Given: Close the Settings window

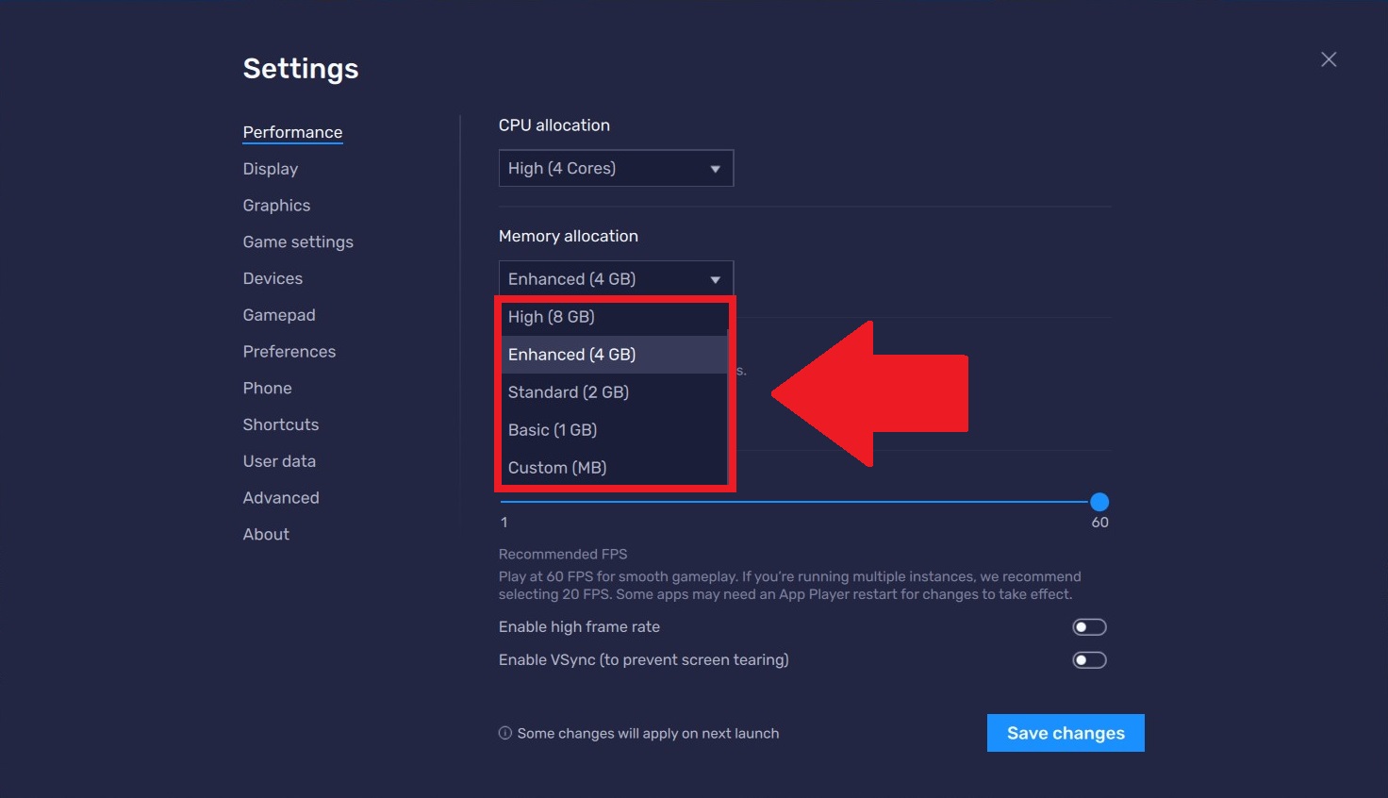Looking at the screenshot, I should [1329, 59].
